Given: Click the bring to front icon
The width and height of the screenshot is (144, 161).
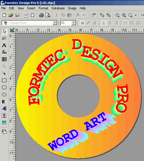Looking at the screenshot, I should [102, 15].
